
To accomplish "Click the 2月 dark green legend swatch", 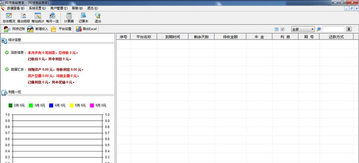I will pos(10,105).
